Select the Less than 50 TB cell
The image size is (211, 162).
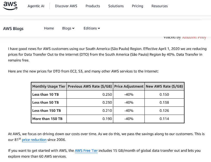[x=49, y=103]
